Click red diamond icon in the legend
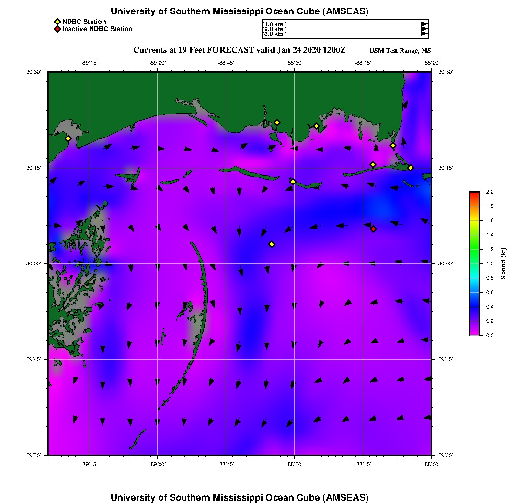Screen dimensions: 527x503 57,29
